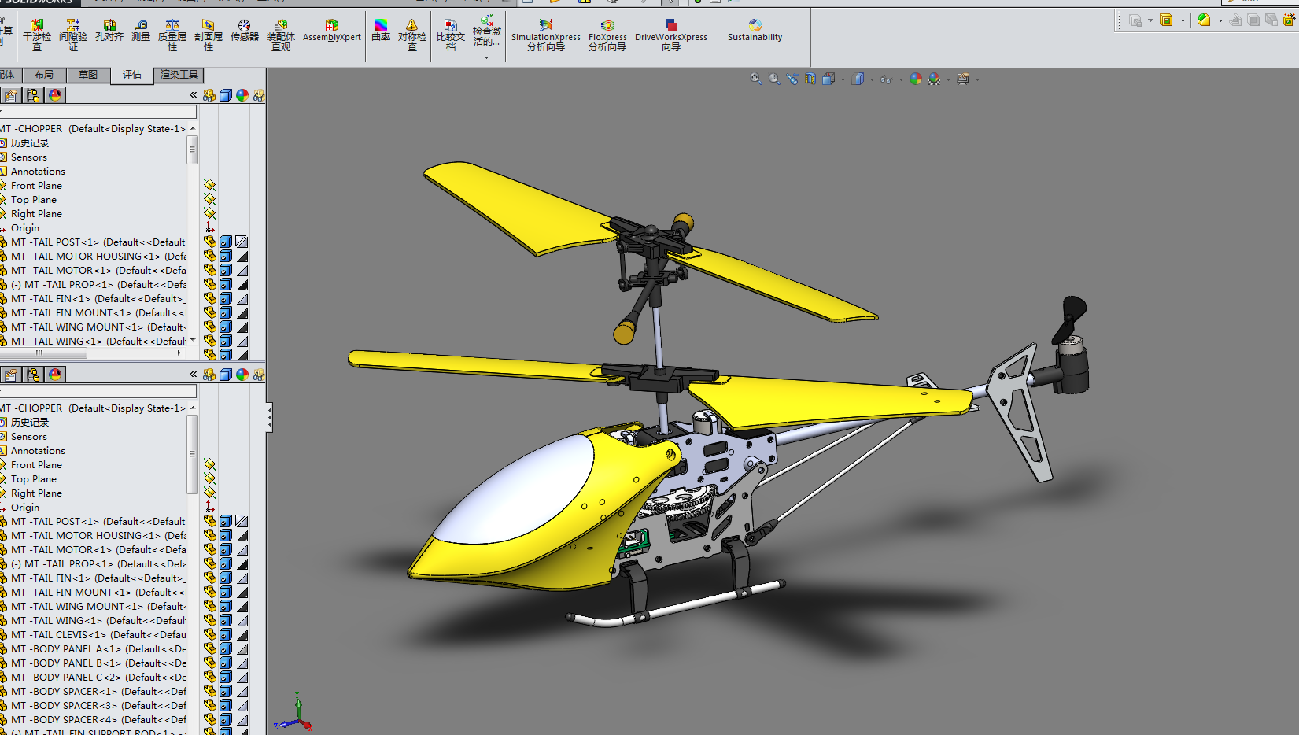Toggle transparency of top-pane MT-TAIL FIN
Screen dimensions: 1299x735
click(242, 298)
